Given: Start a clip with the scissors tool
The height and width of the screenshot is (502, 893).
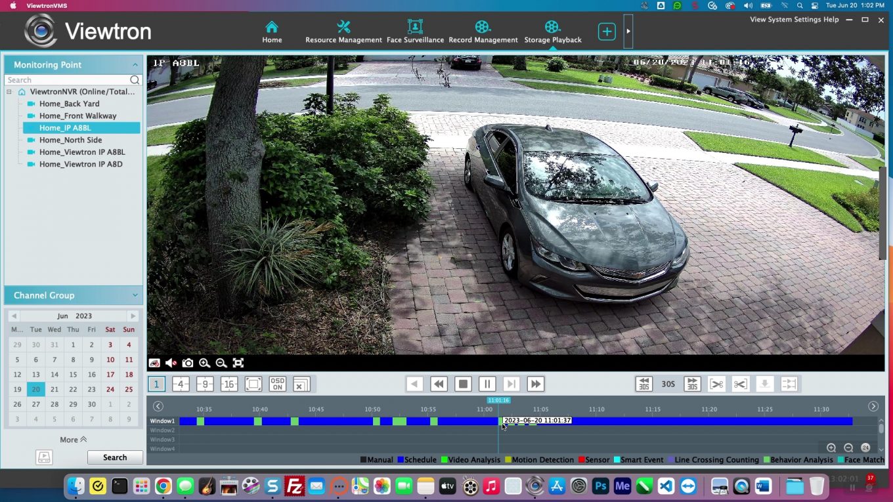Looking at the screenshot, I should [x=715, y=384].
